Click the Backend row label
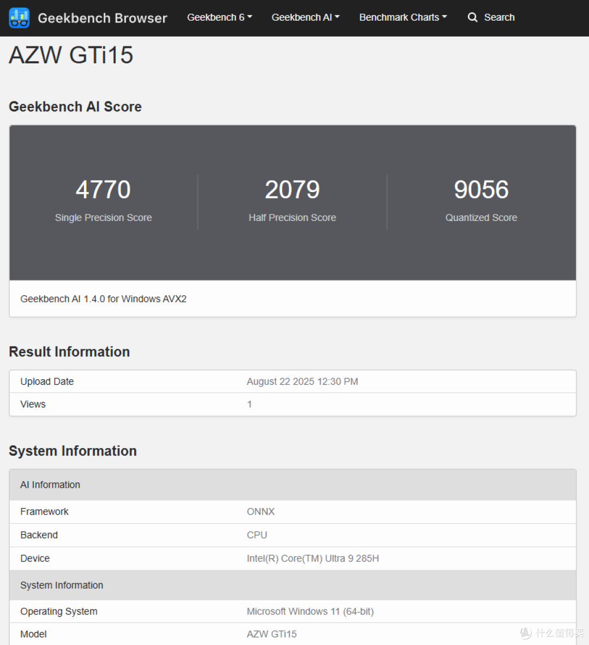This screenshot has height=645, width=589. point(39,535)
